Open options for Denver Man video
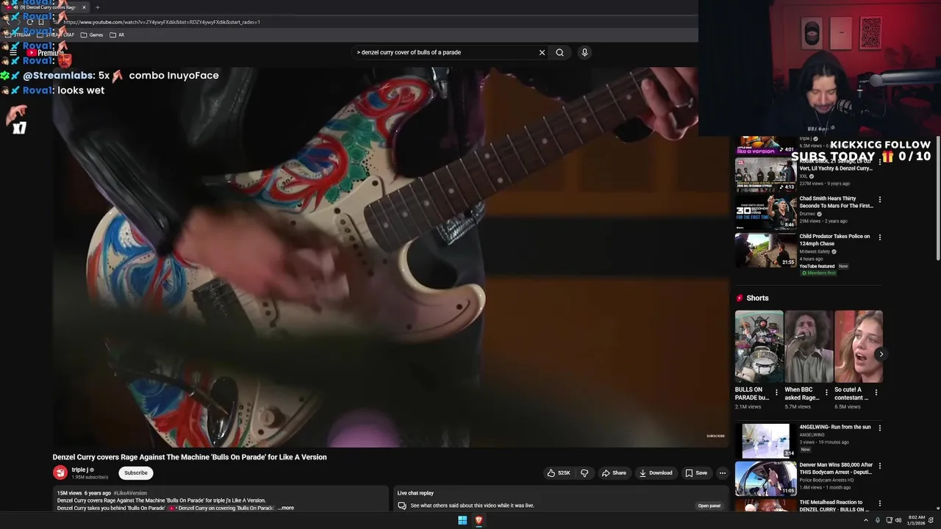The width and height of the screenshot is (941, 529). pyautogui.click(x=879, y=465)
